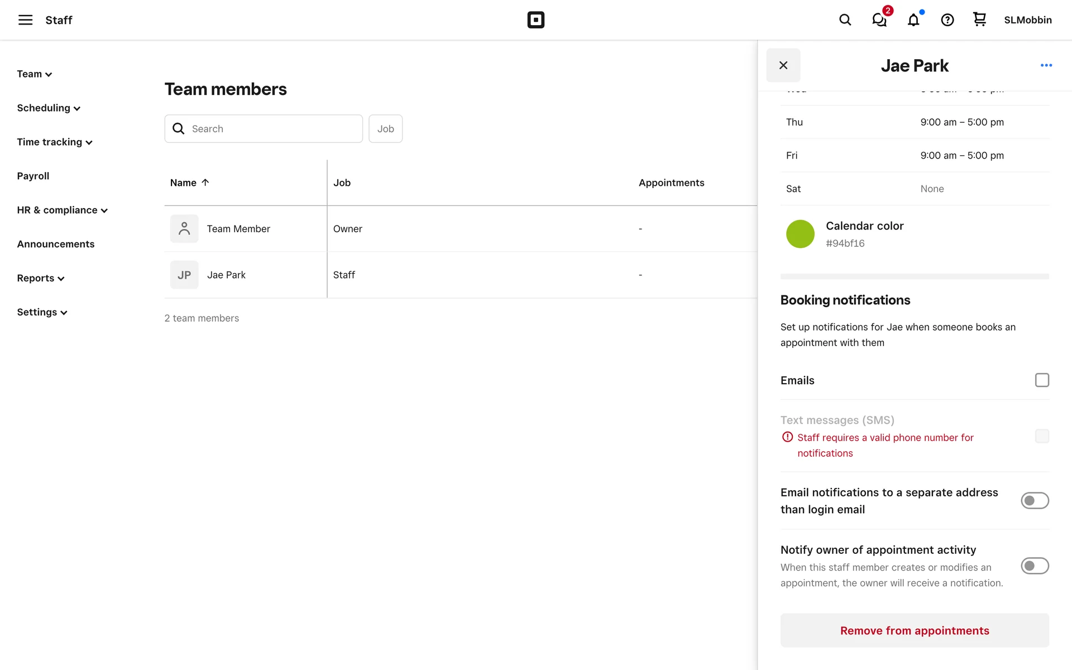Expand the Time tracking section
The width and height of the screenshot is (1072, 670).
pyautogui.click(x=54, y=142)
